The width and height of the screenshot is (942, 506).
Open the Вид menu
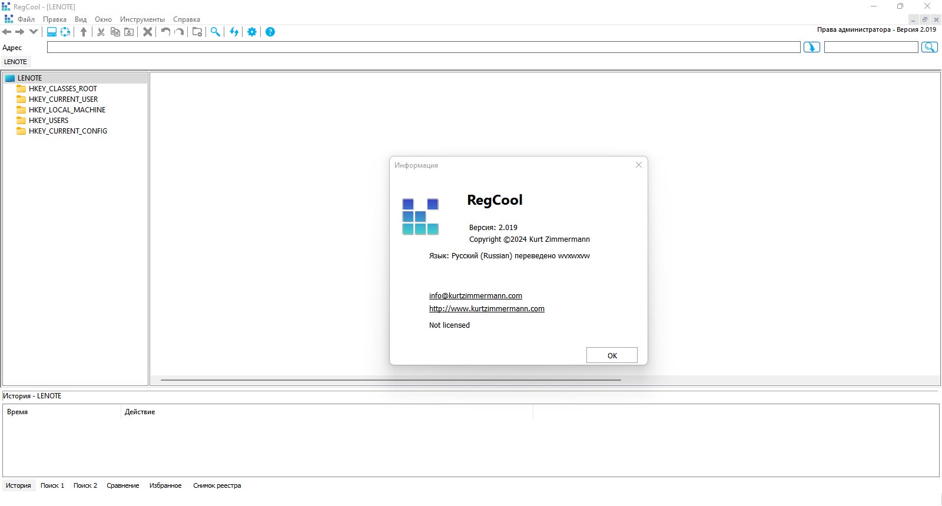click(81, 19)
